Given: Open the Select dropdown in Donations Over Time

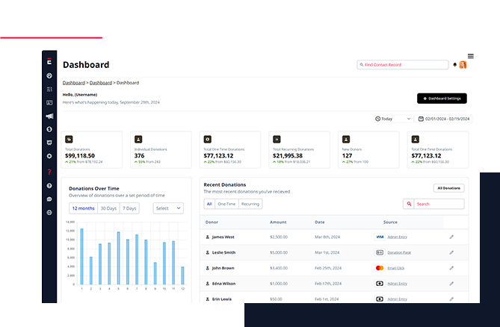Looking at the screenshot, I should click(x=168, y=208).
